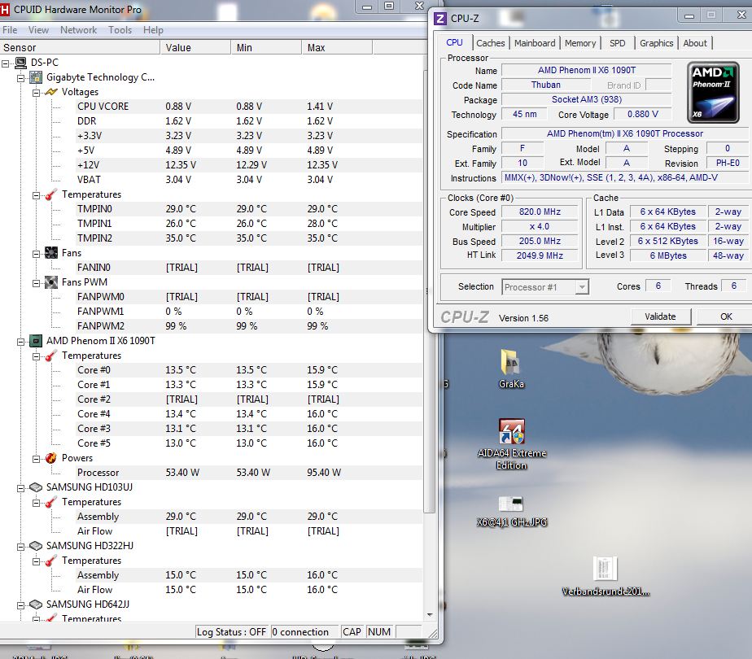Screen dimensions: 752x659
Task: Collapse the Fans tree node
Action: click(x=36, y=254)
